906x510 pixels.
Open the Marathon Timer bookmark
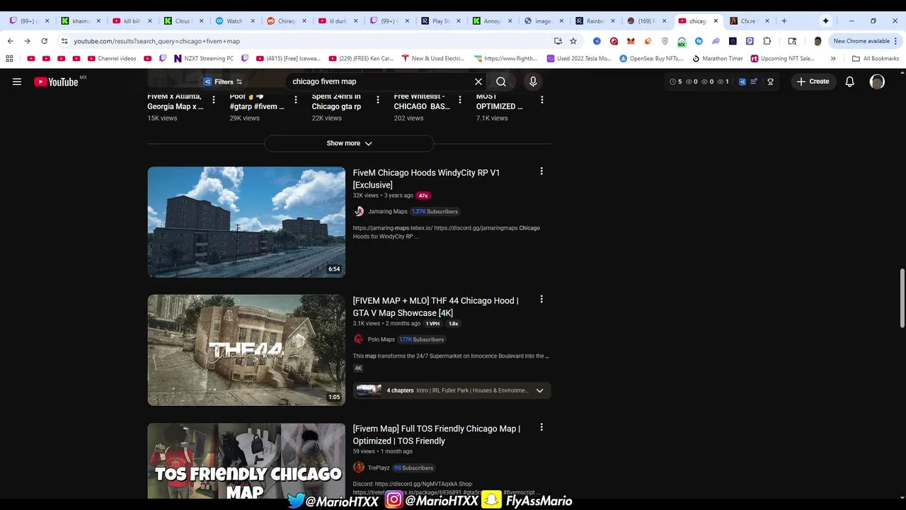point(718,58)
